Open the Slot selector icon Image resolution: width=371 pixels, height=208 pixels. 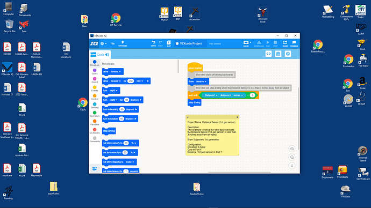pos(169,43)
